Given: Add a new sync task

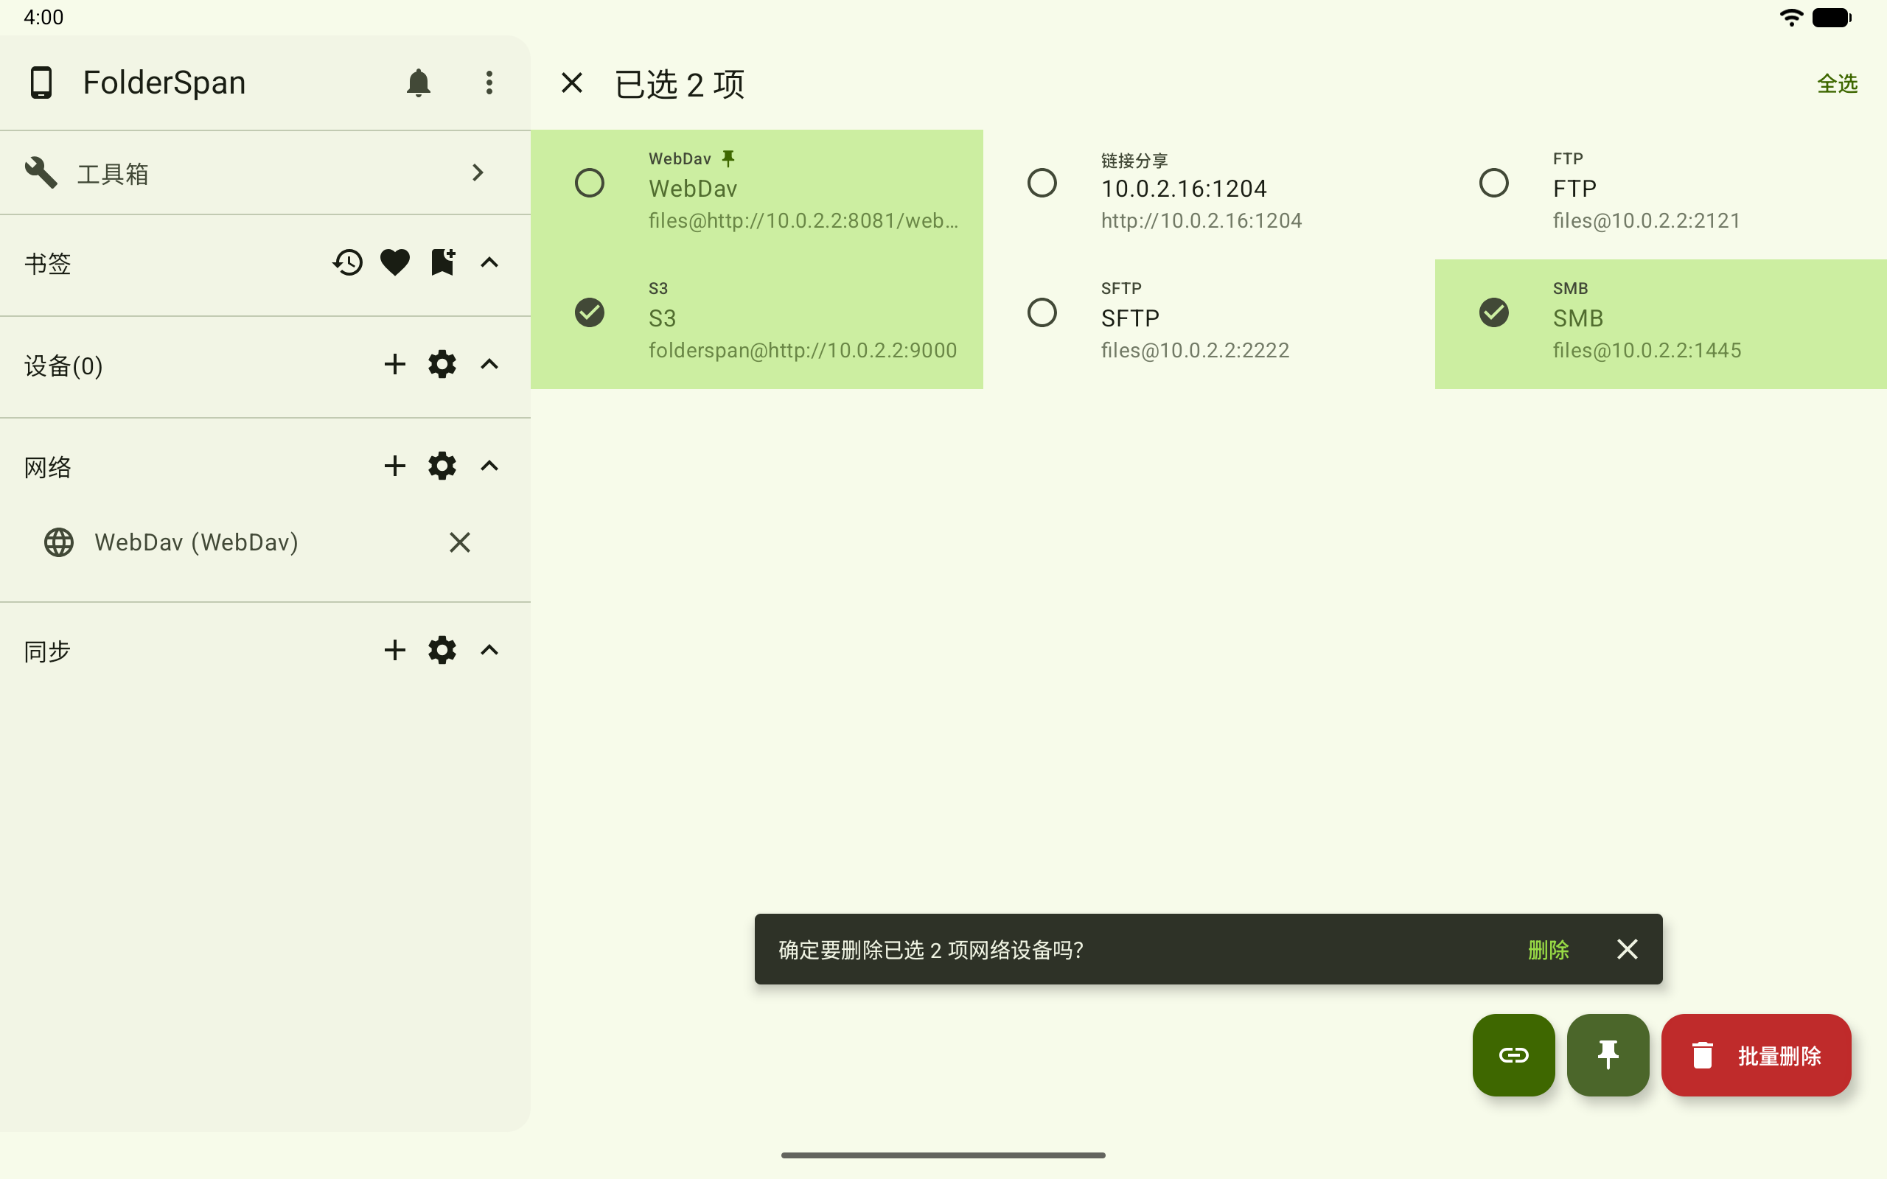Looking at the screenshot, I should 395,651.
